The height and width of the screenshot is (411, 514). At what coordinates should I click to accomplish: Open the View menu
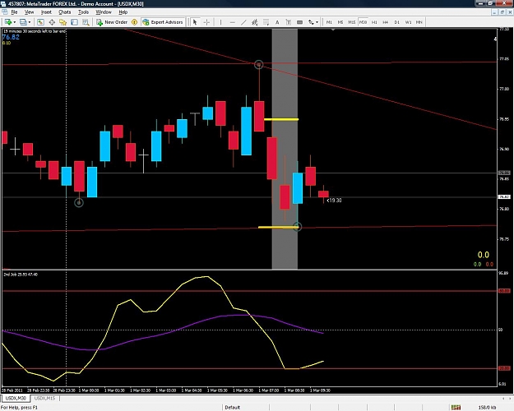point(29,12)
